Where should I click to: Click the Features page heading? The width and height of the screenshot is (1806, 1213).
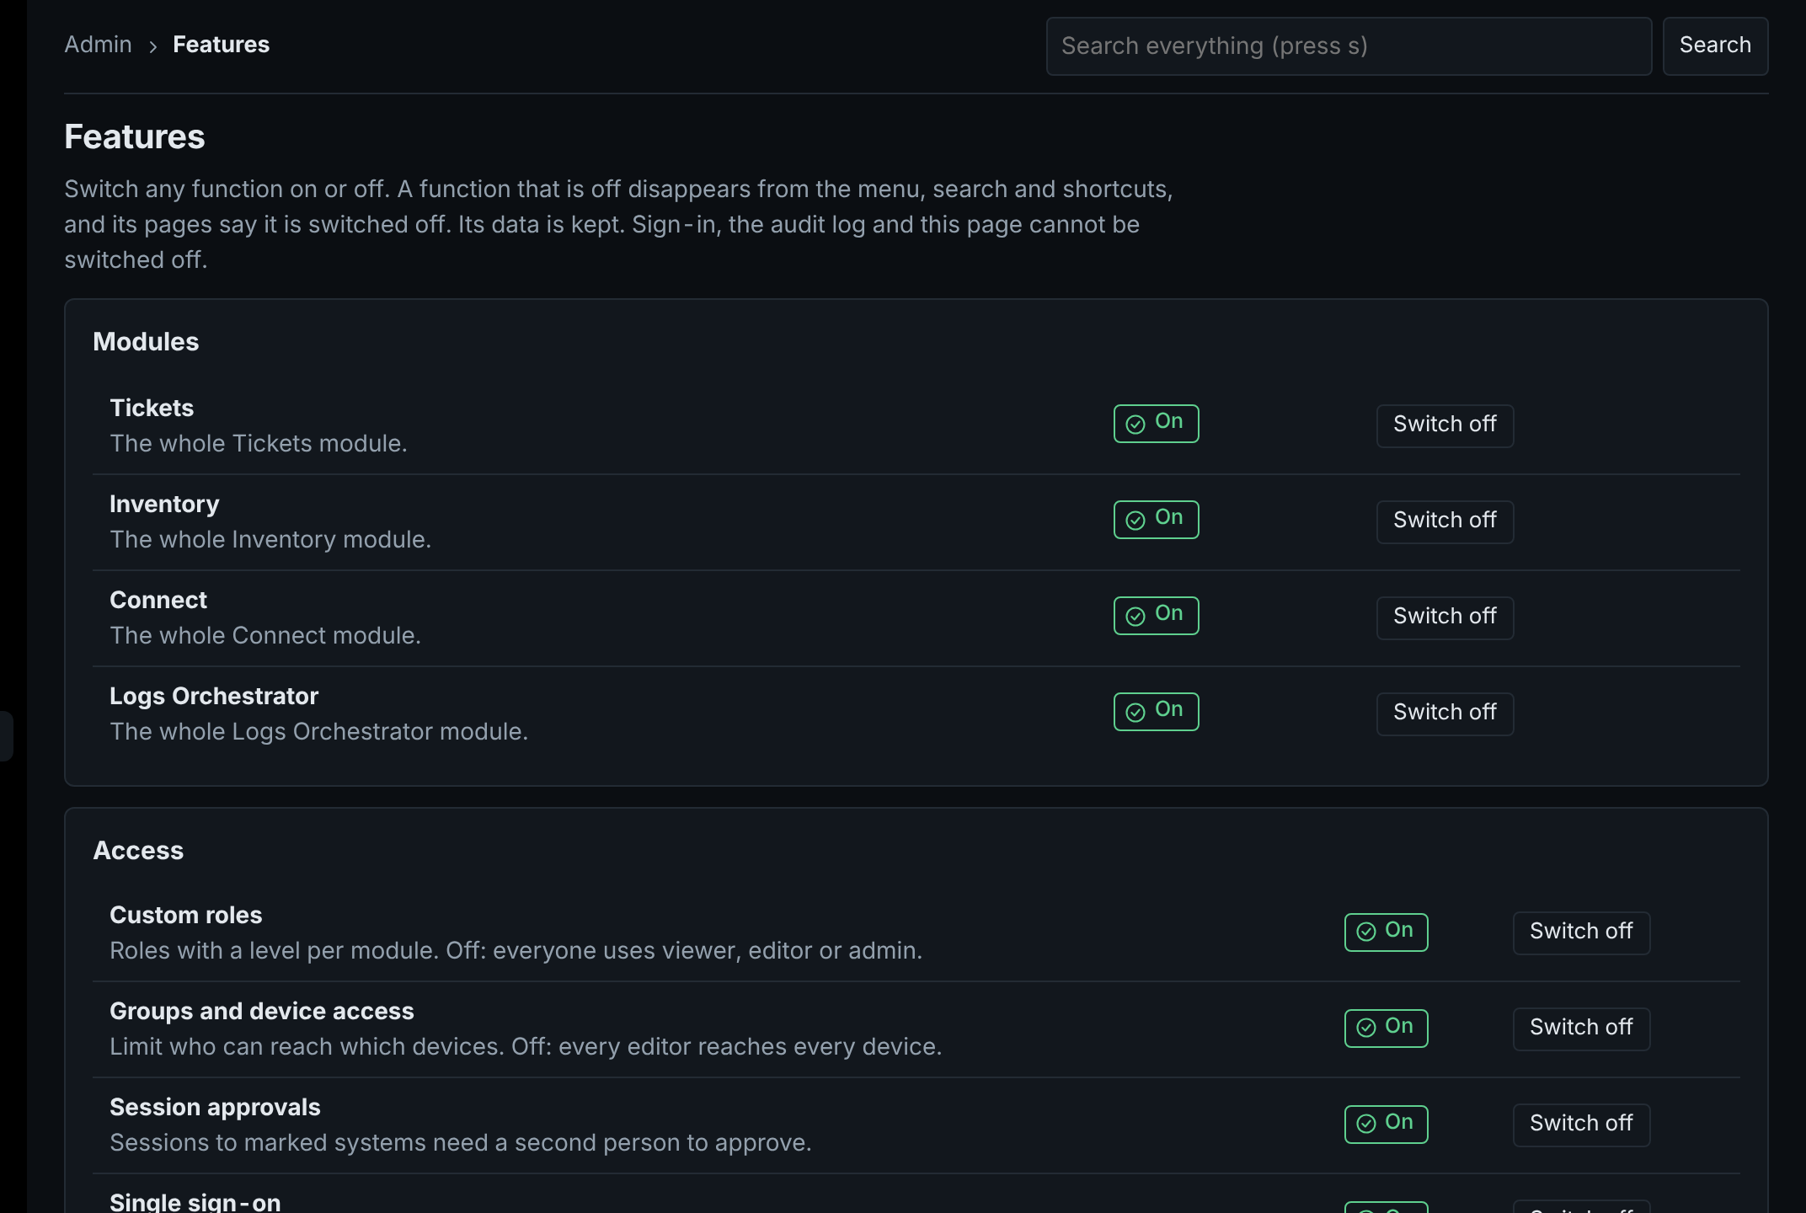pyautogui.click(x=135, y=136)
